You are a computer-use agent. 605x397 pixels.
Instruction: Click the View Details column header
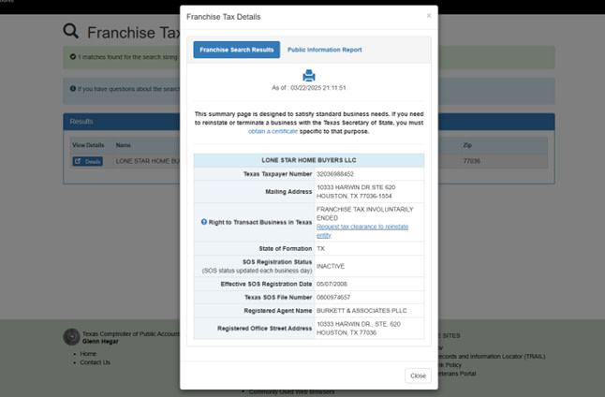(88, 145)
